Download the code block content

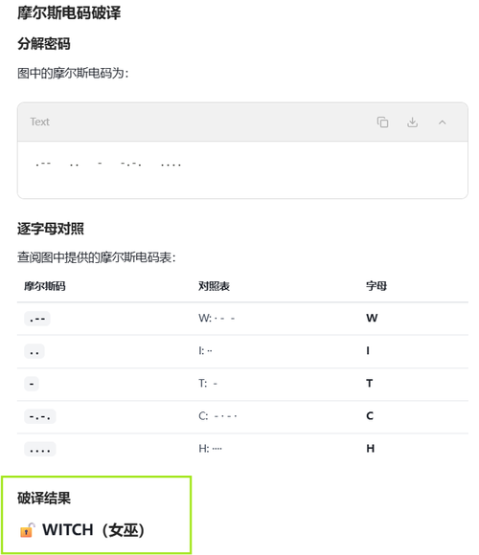(x=412, y=122)
